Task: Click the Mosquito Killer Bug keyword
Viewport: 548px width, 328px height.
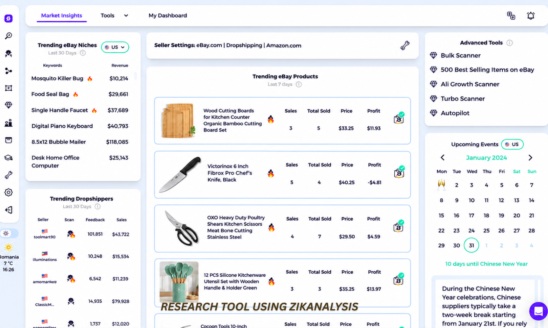Action: click(57, 78)
